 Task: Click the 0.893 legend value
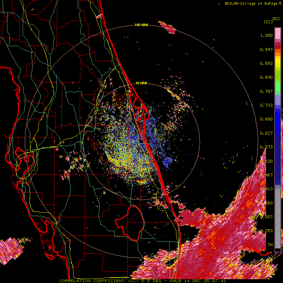(x=266, y=63)
